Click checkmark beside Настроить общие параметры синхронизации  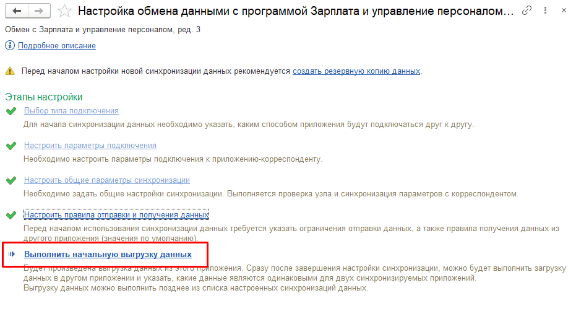coord(10,180)
